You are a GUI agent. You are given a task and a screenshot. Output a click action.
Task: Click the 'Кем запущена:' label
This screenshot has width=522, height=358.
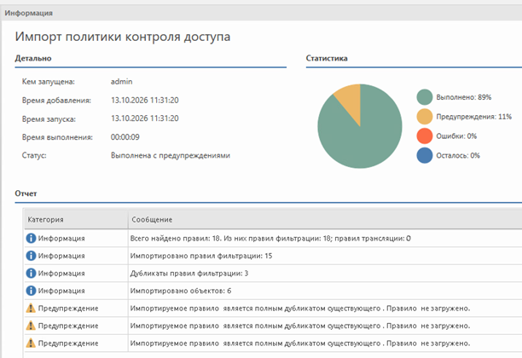(49, 82)
